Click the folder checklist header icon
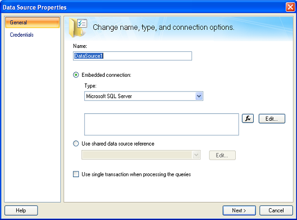This screenshot has height=220, width=297. (78, 28)
